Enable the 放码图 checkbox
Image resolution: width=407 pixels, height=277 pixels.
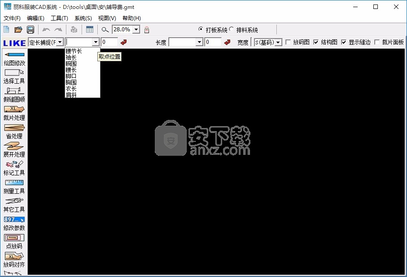[x=288, y=42]
